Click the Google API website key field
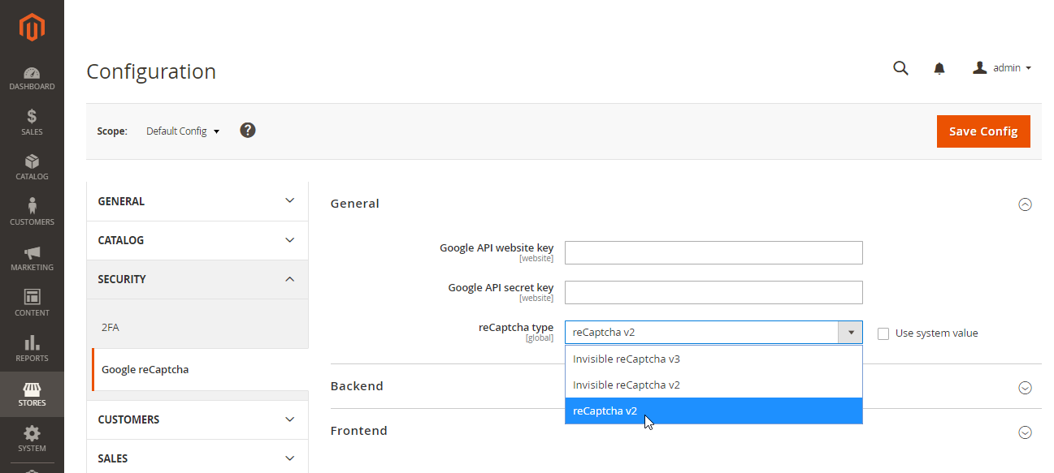The image size is (1054, 473). 714,252
